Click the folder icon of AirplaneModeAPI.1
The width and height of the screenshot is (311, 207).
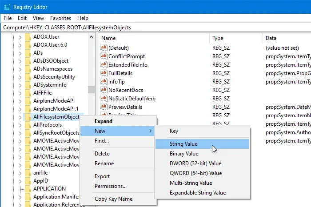click(x=28, y=109)
